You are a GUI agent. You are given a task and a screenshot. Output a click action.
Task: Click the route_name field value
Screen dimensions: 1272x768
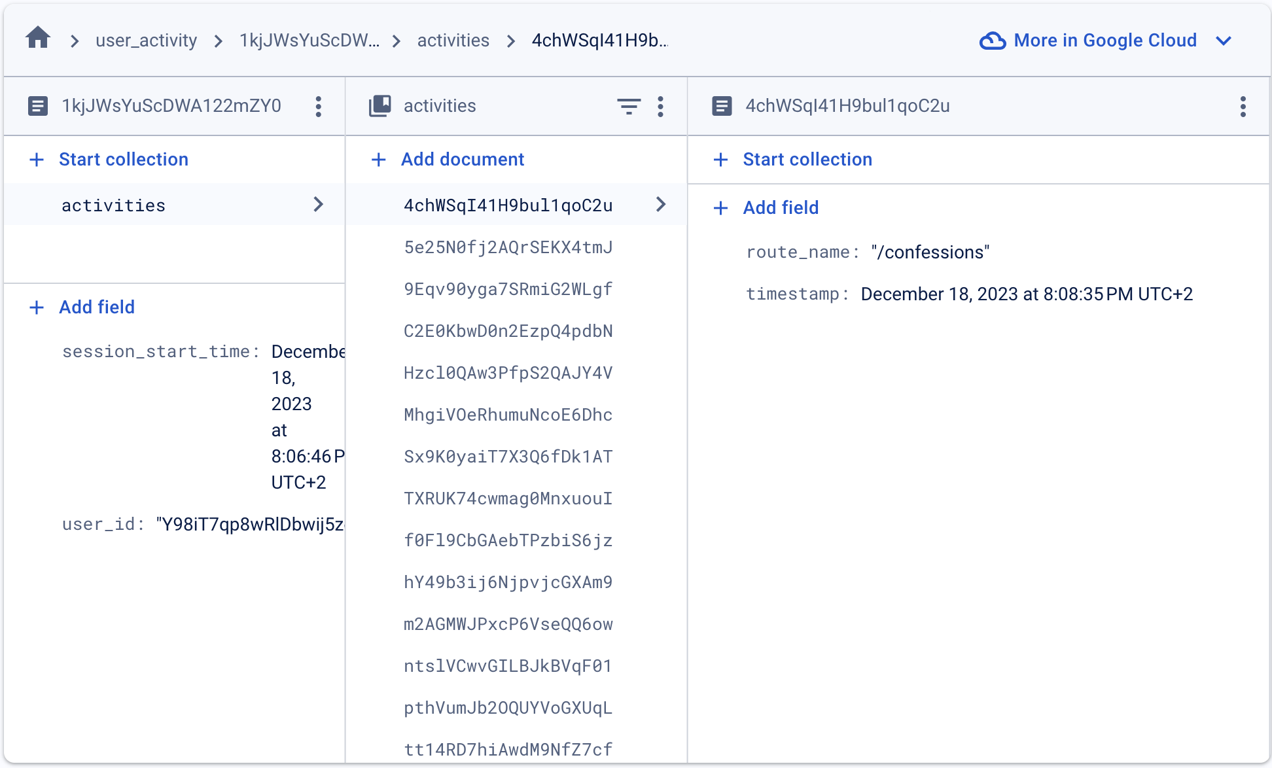tap(929, 253)
